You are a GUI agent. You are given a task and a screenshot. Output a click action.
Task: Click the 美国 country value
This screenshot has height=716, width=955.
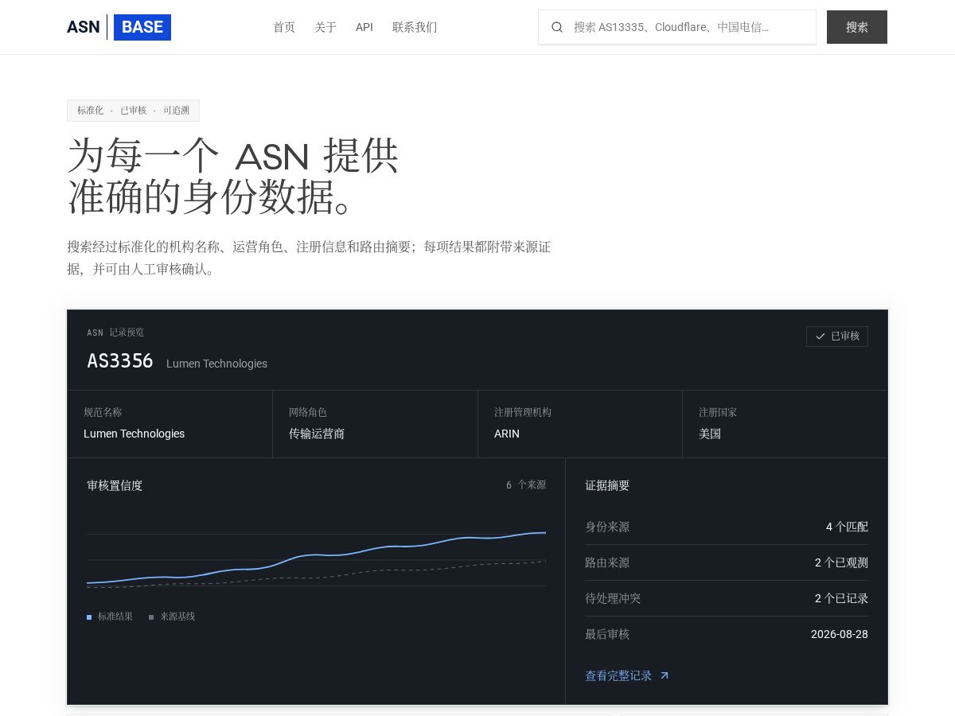(710, 434)
